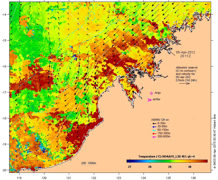Click the longitude axis label 126
The image size is (218, 180).
pos(193,178)
